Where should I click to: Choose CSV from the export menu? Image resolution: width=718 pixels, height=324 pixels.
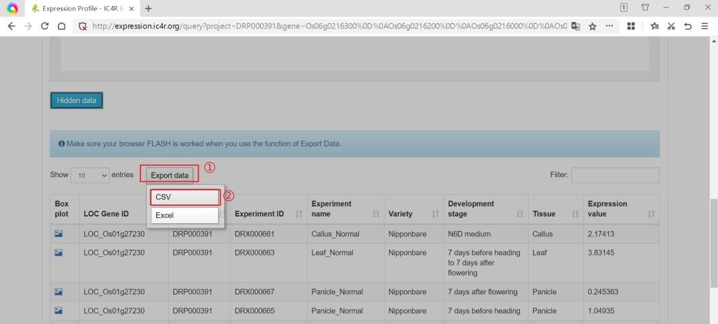185,197
